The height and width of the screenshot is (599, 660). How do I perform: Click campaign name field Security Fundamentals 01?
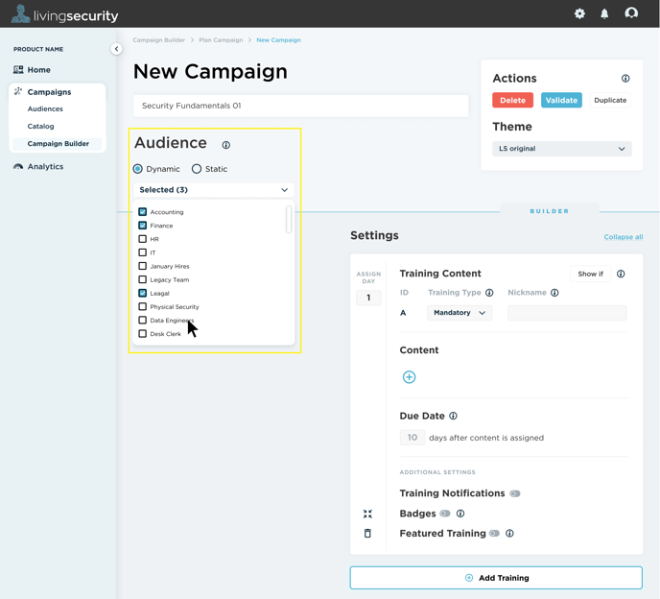point(300,106)
